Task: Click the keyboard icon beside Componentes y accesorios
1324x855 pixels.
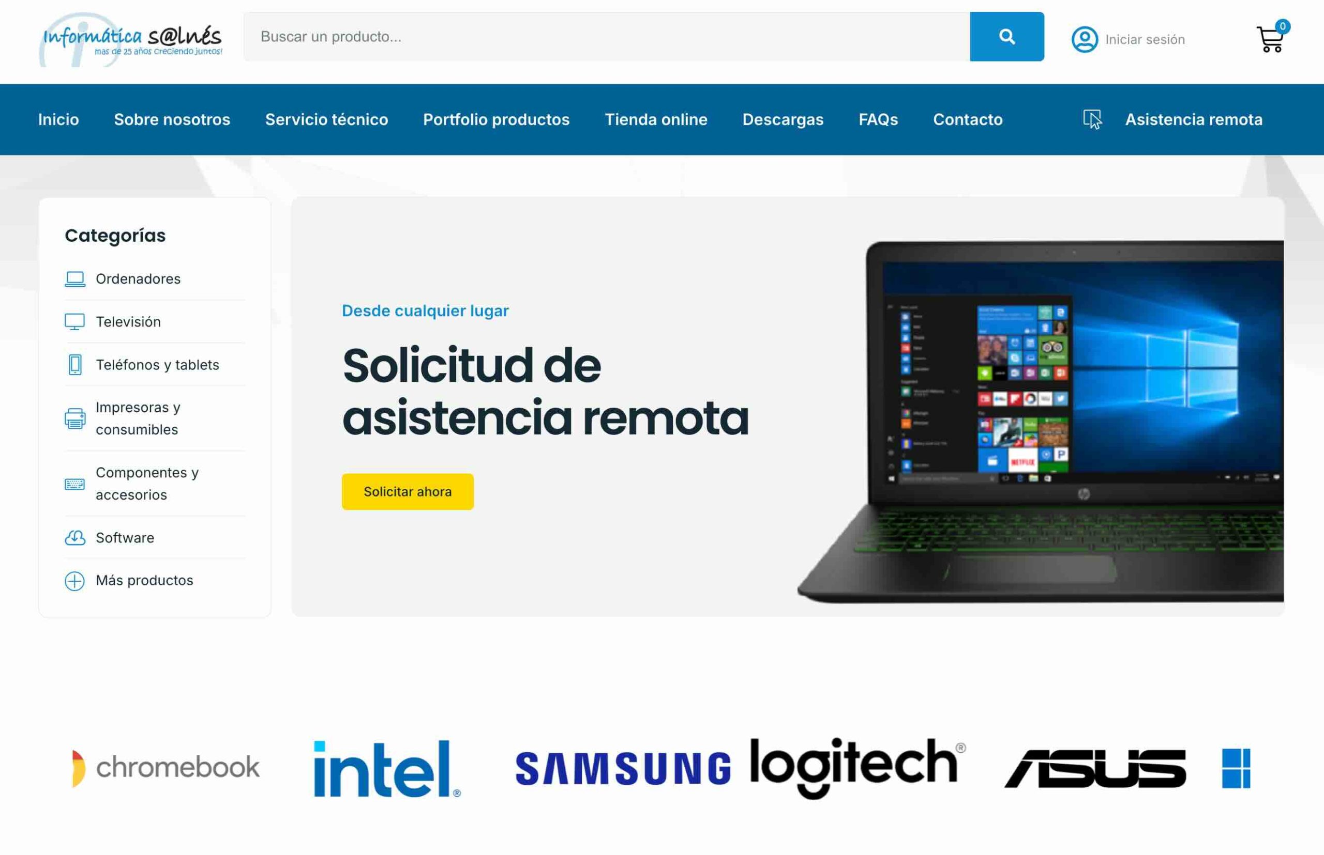Action: [x=75, y=484]
